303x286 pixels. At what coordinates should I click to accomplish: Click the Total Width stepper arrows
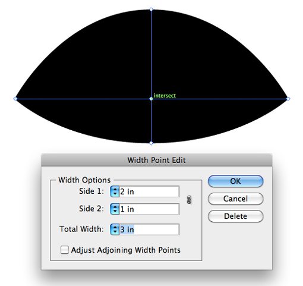coord(115,230)
